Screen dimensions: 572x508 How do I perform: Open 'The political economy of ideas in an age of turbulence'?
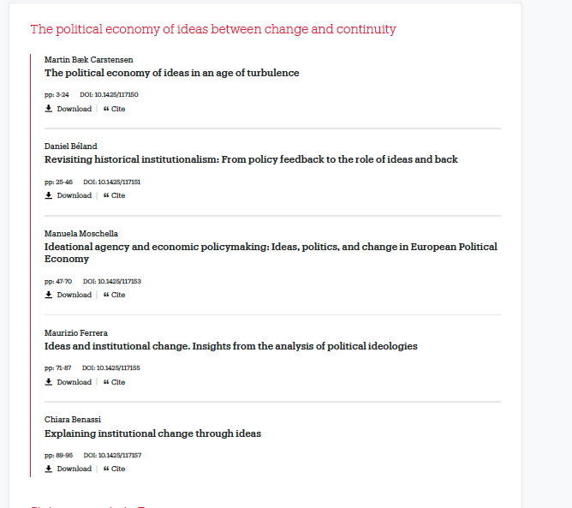[171, 73]
